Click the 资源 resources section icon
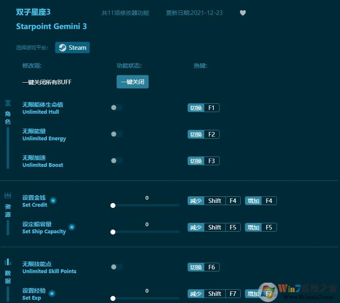 pyautogui.click(x=7, y=195)
